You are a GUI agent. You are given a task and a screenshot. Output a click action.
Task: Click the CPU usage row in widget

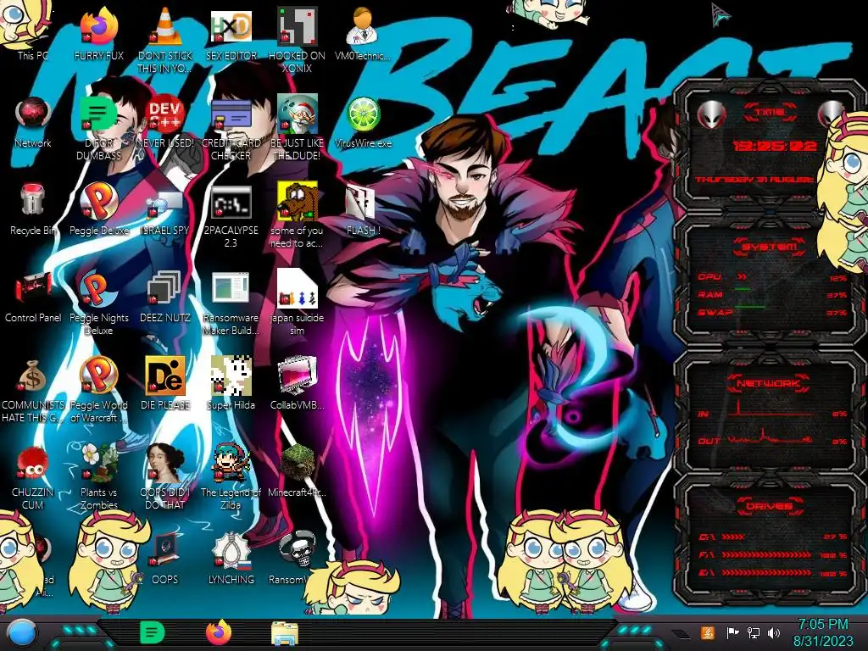click(773, 277)
